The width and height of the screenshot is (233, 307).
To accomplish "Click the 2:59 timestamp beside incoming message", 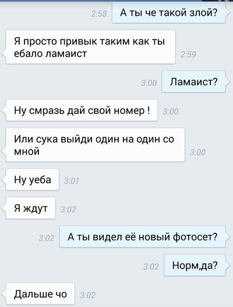I will pos(188,55).
